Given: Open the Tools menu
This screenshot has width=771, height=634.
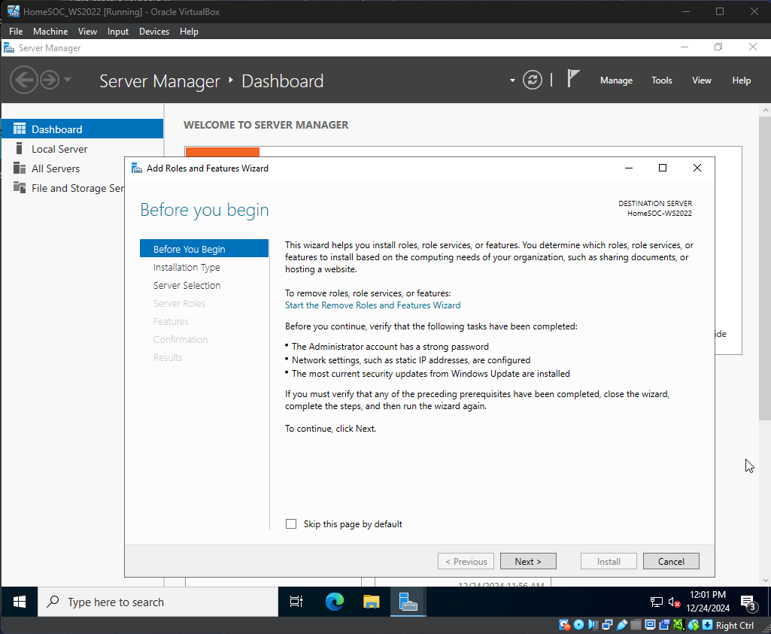Looking at the screenshot, I should point(662,80).
